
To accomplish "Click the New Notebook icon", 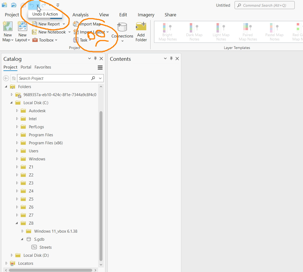I will [x=35, y=32].
